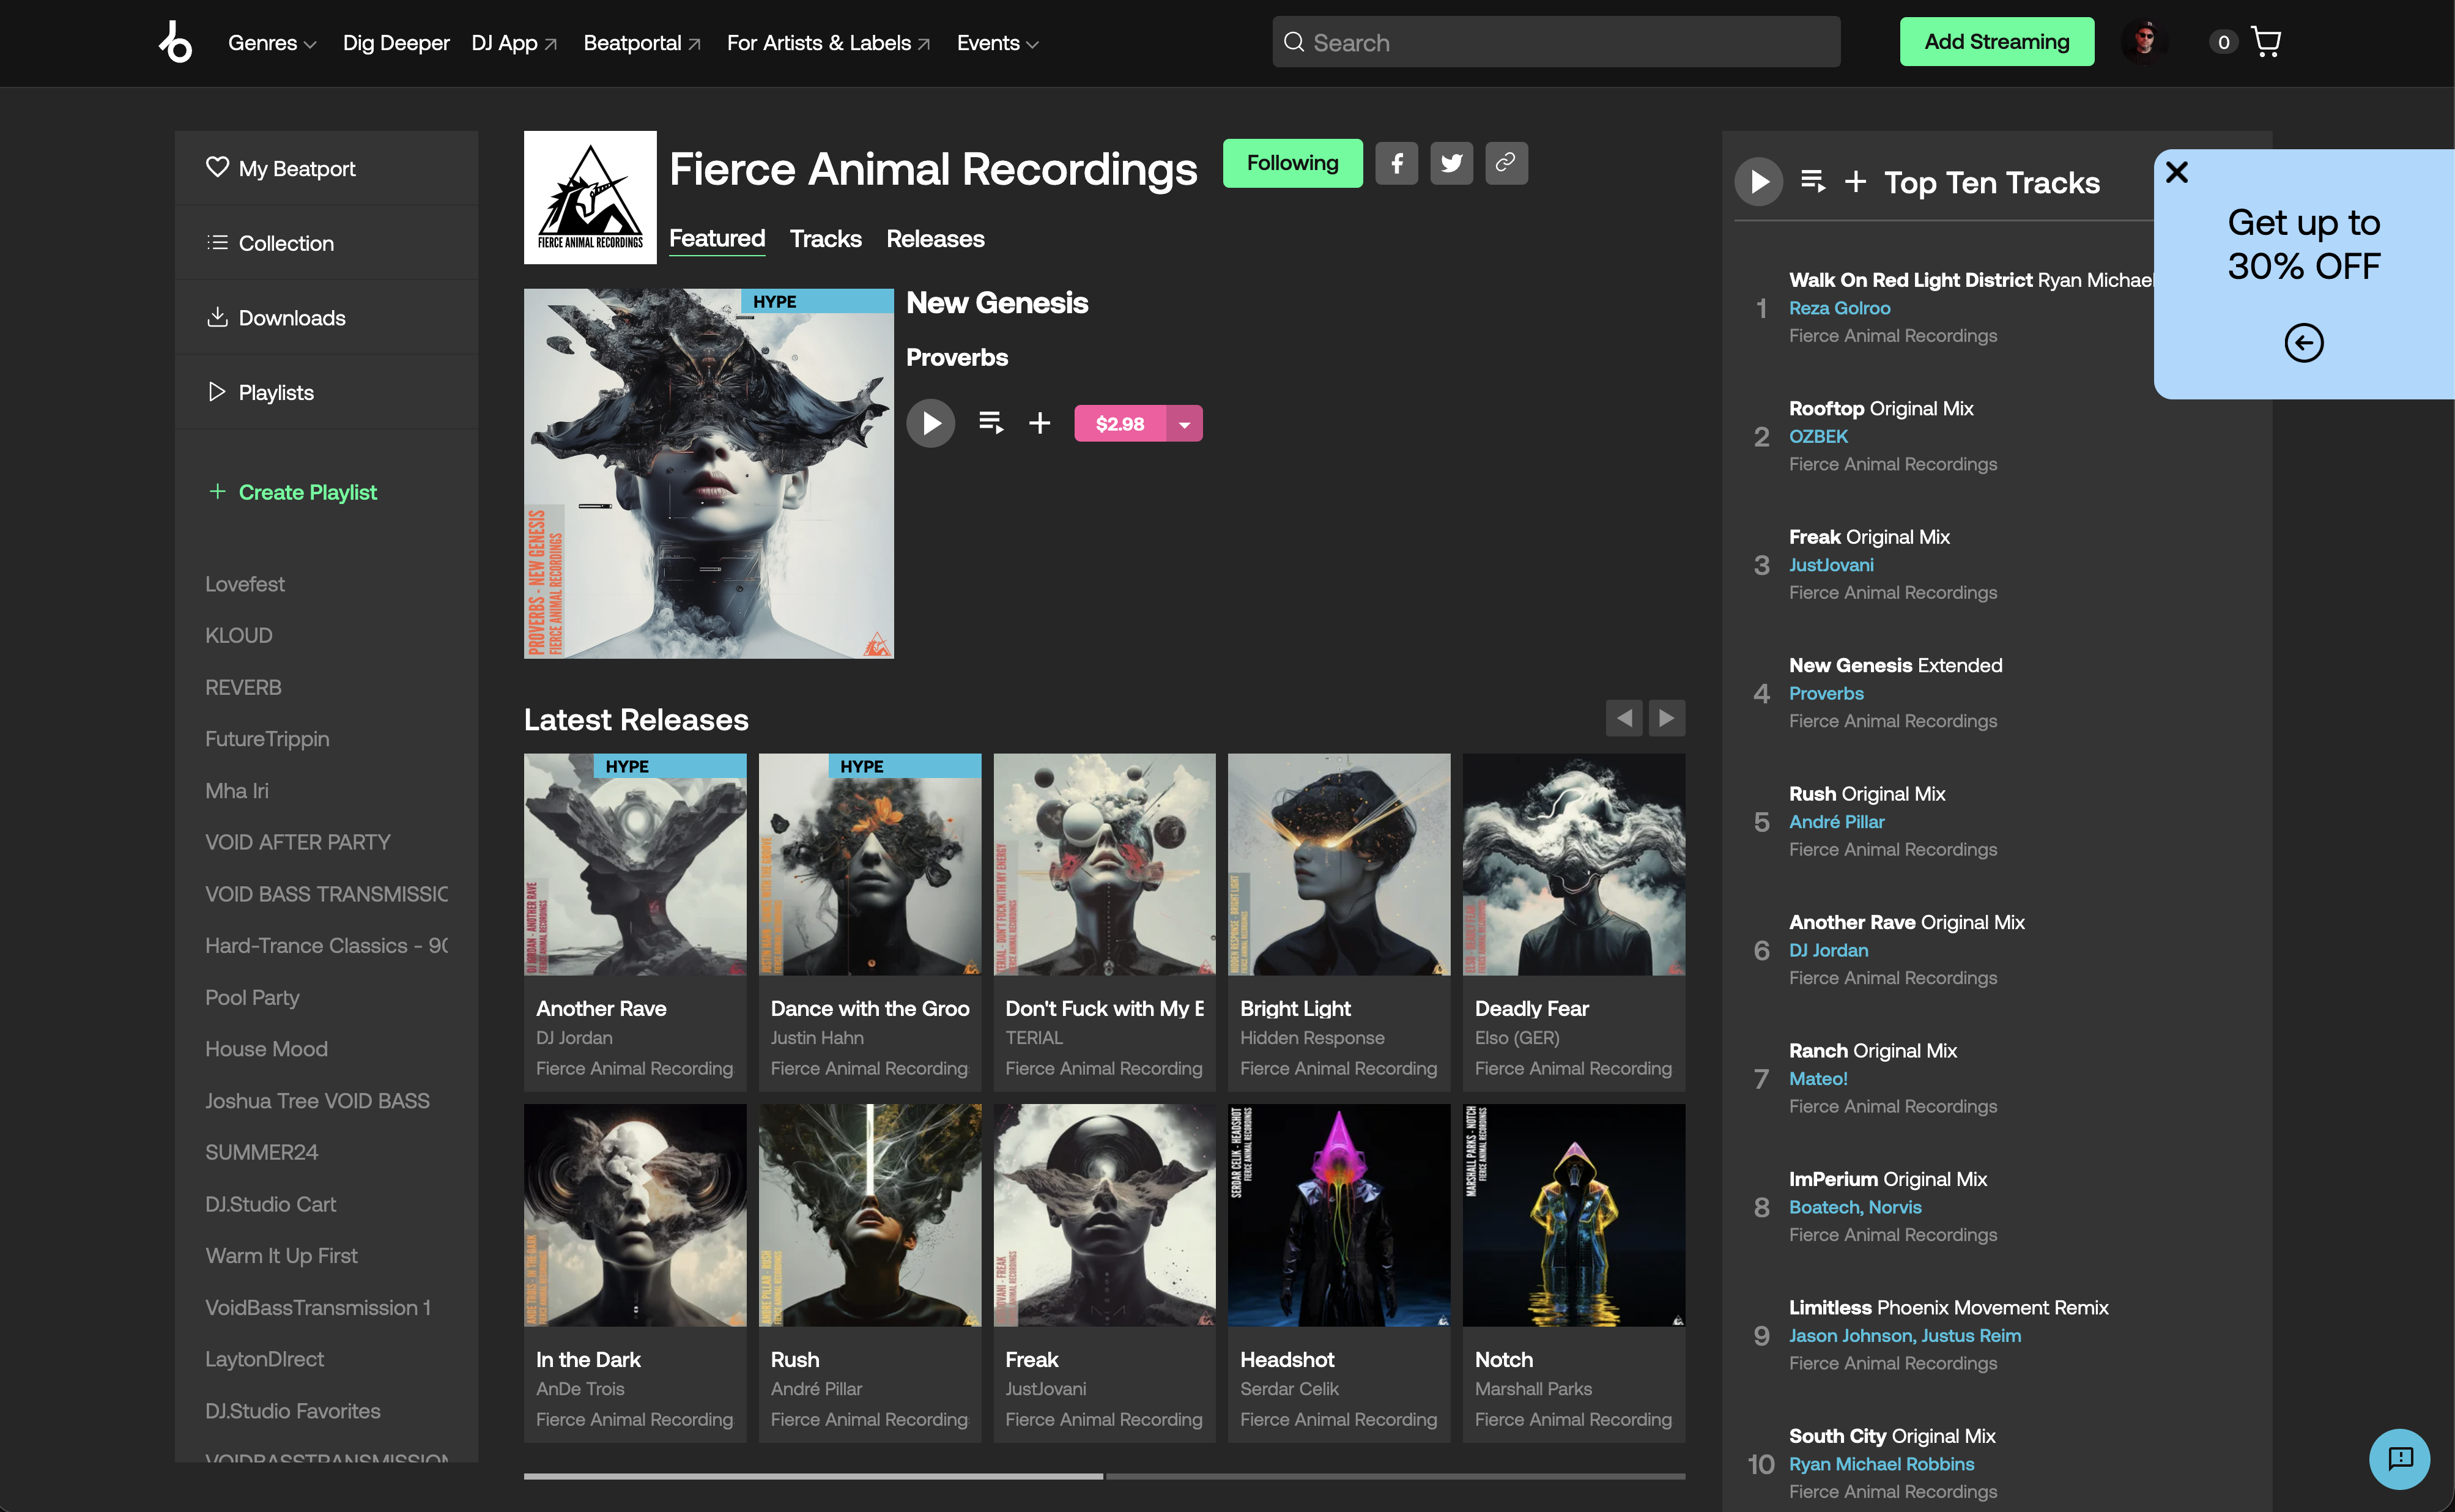The width and height of the screenshot is (2455, 1512).
Task: Open artist Reza Golroo
Action: [x=1839, y=308]
